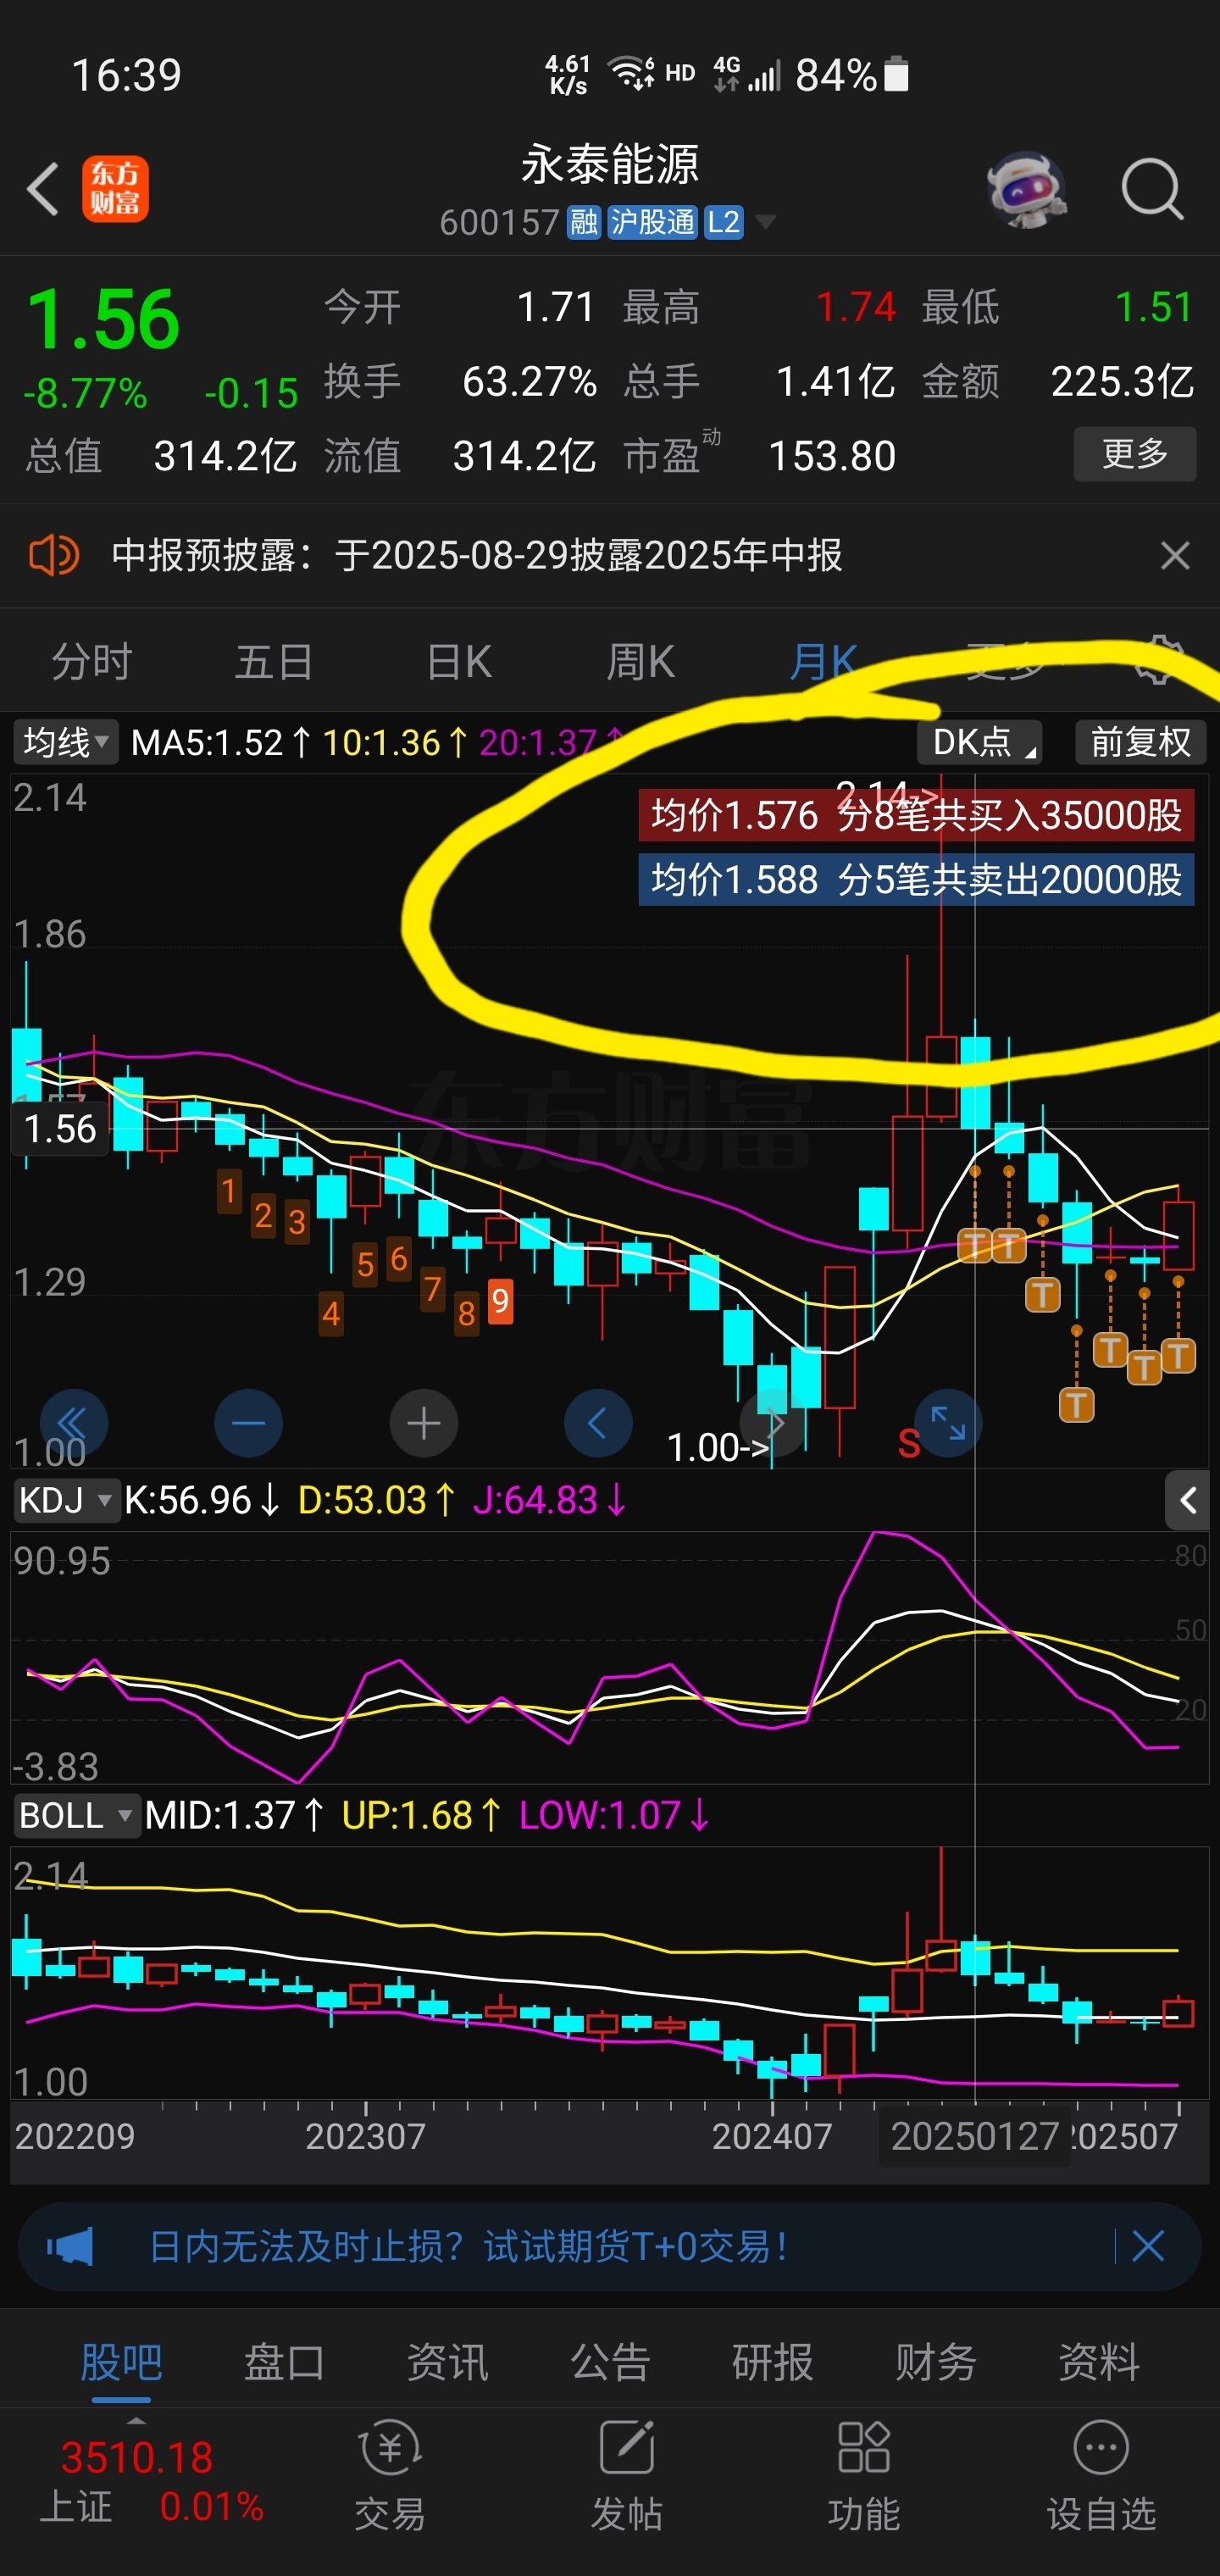1220x2576 pixels.
Task: Open the 股吧 tab
Action: pos(121,2362)
